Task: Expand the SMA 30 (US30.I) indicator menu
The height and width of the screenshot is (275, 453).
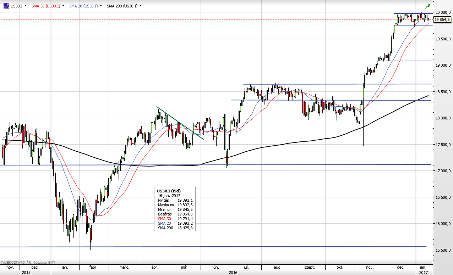Action: [63, 6]
